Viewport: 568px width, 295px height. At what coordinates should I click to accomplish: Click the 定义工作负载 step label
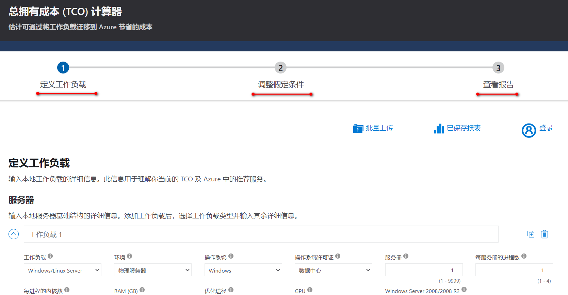pyautogui.click(x=63, y=84)
